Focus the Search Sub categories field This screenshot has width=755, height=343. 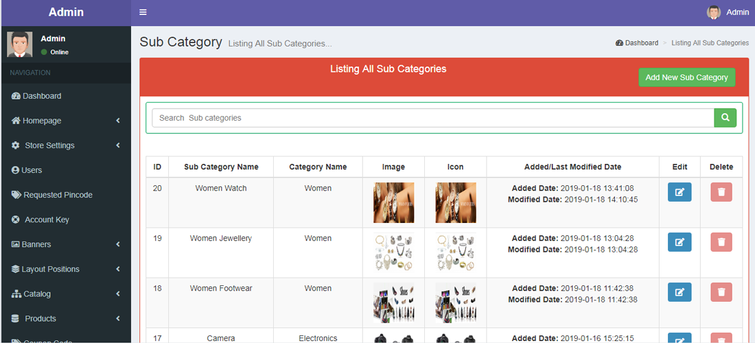433,118
